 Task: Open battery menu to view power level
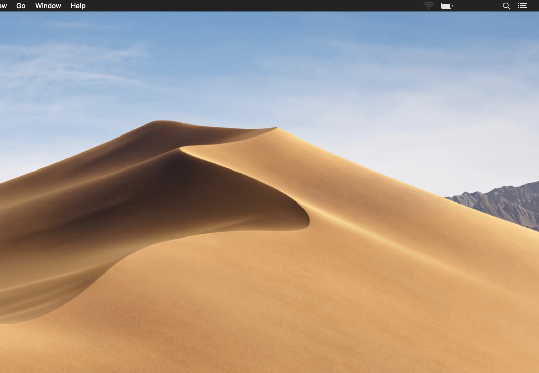(x=446, y=6)
